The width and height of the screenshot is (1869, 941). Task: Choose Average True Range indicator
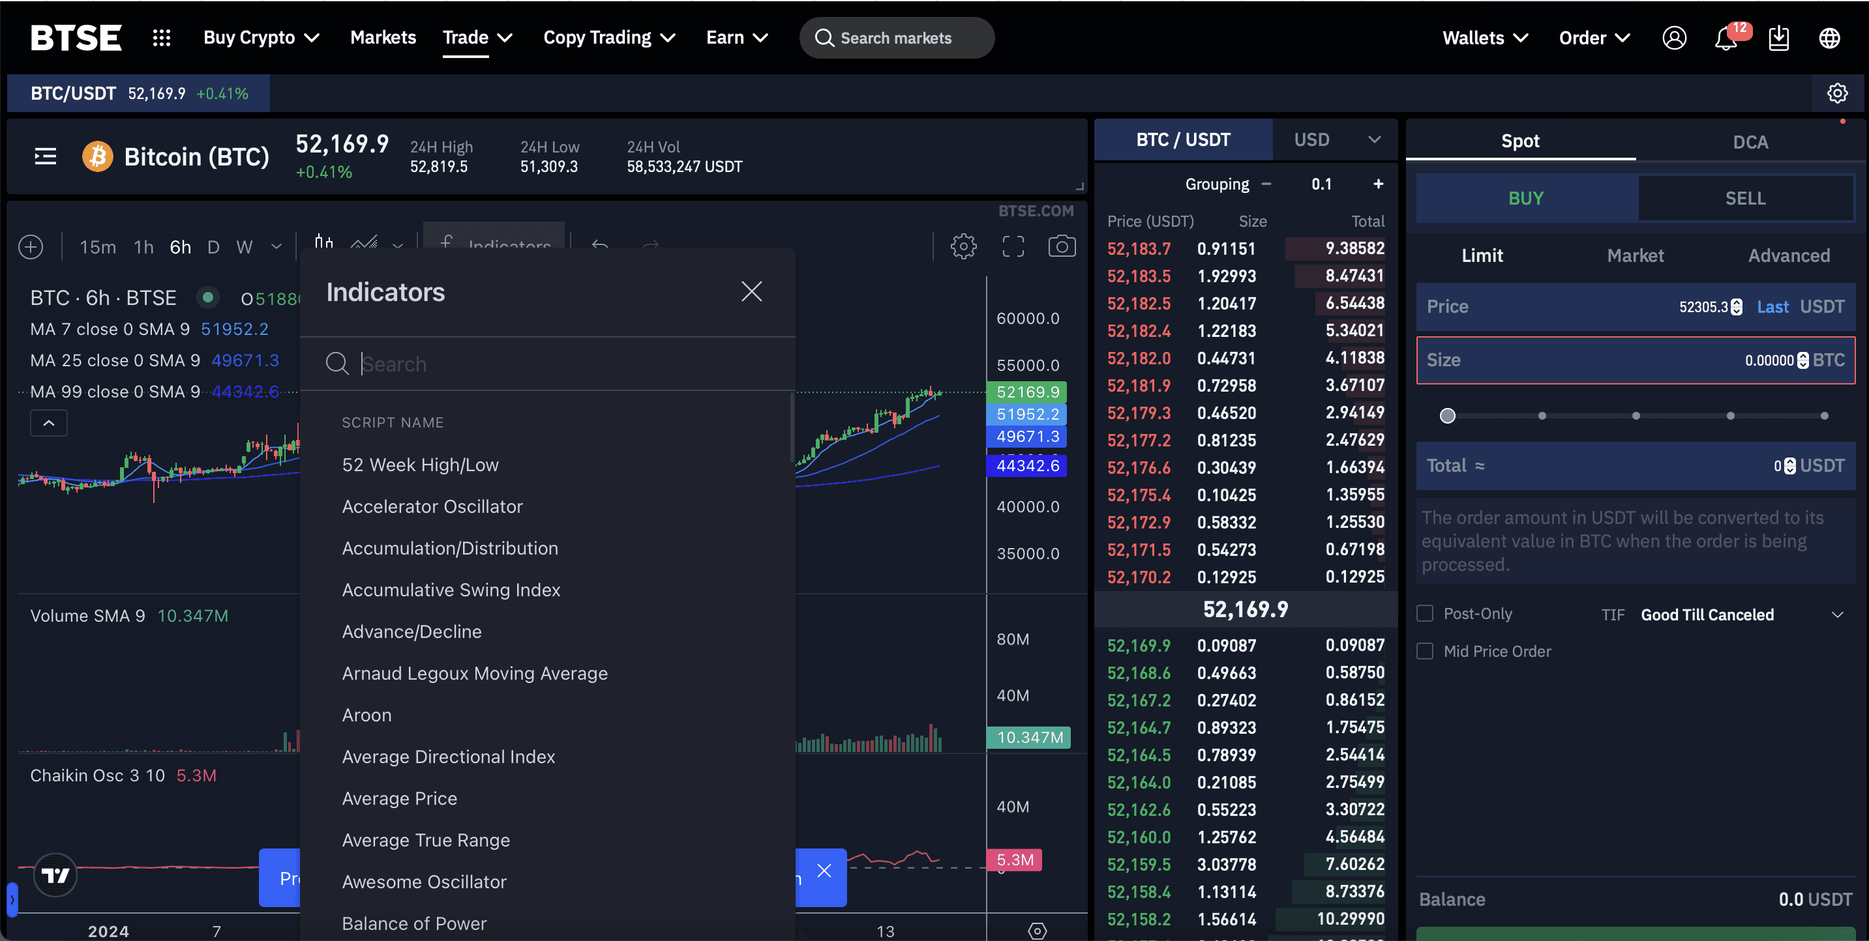pos(425,839)
